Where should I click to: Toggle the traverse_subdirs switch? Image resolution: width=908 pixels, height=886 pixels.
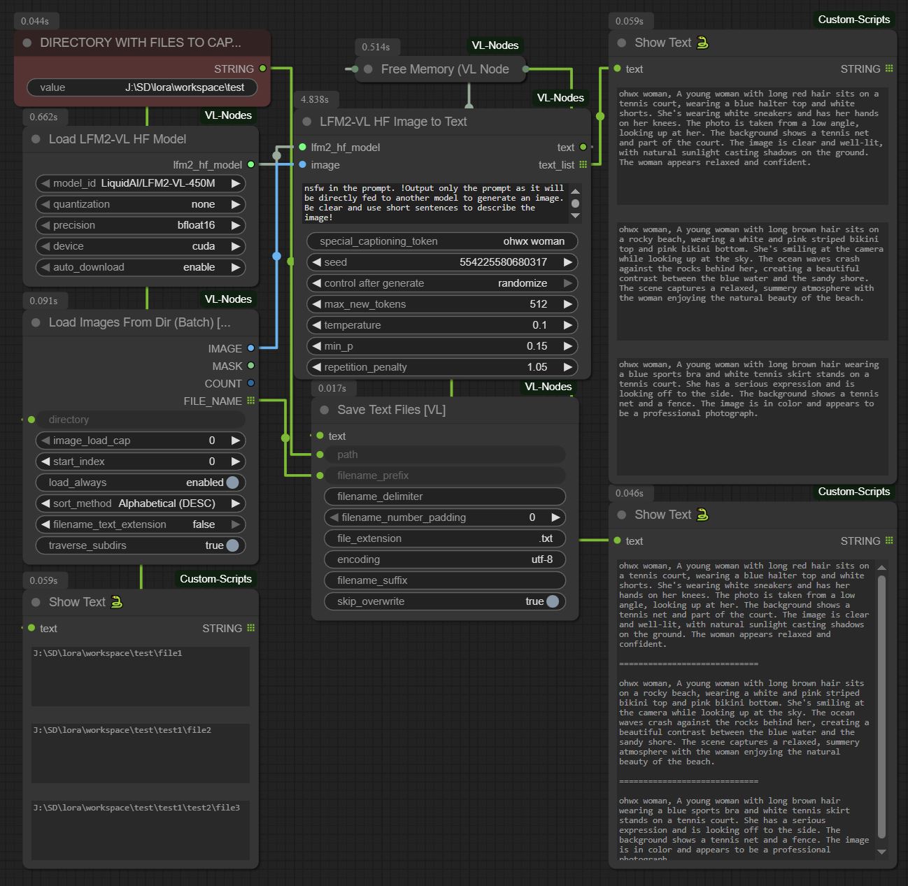point(232,545)
